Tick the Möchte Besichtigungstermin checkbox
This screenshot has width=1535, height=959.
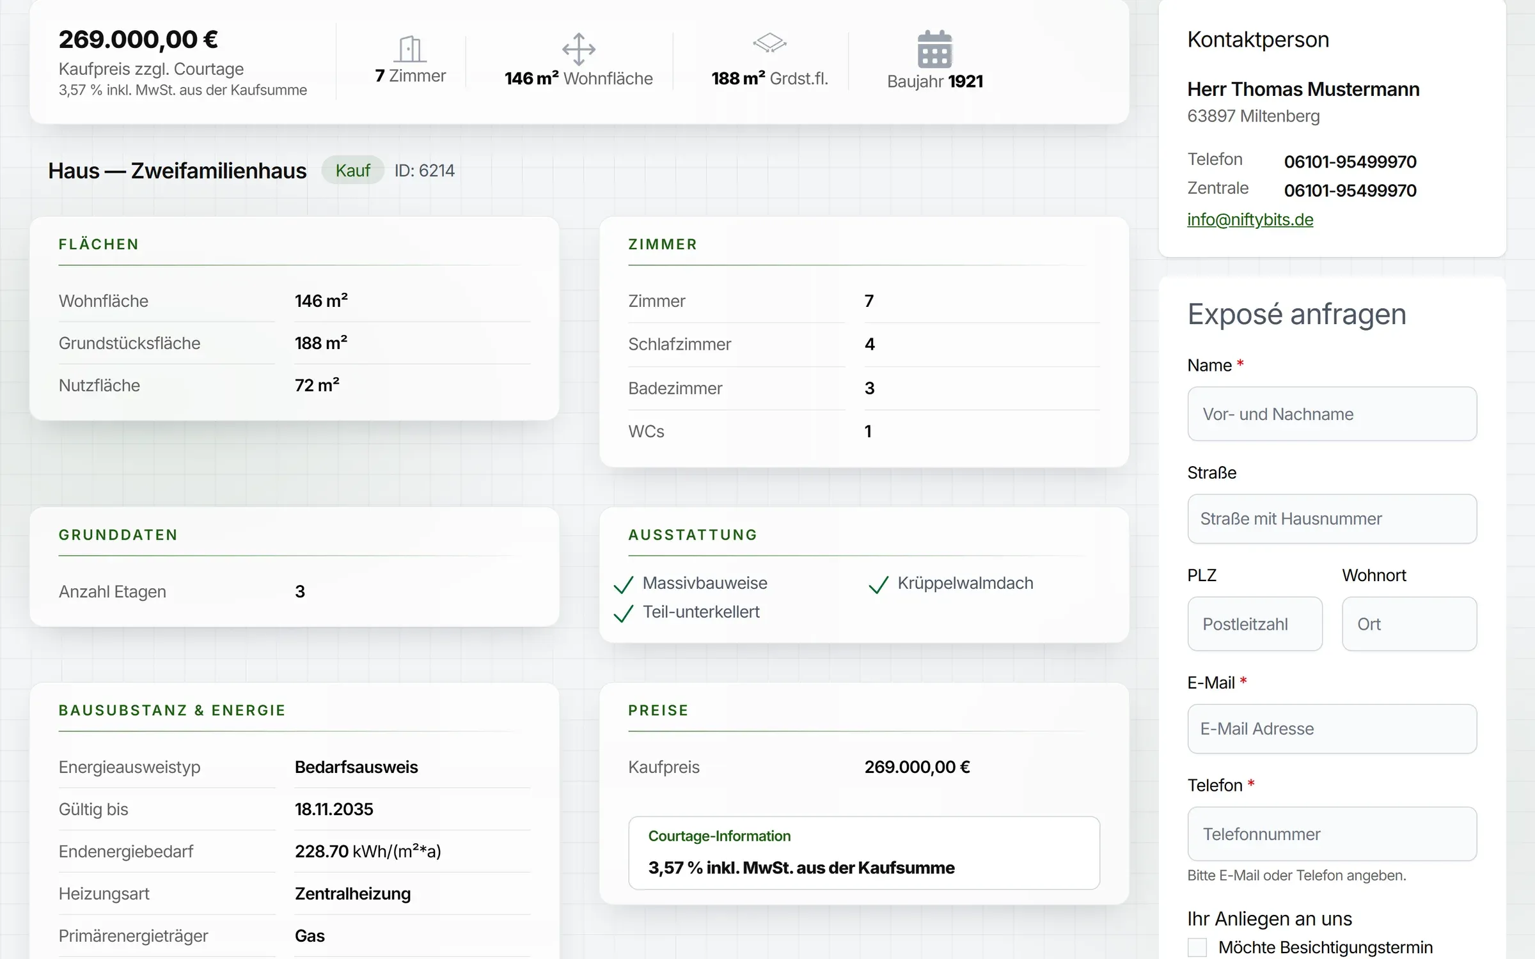point(1197,947)
